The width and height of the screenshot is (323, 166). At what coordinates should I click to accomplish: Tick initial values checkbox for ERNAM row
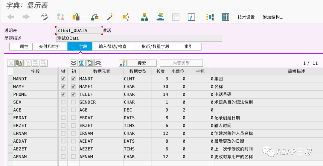click(73, 133)
